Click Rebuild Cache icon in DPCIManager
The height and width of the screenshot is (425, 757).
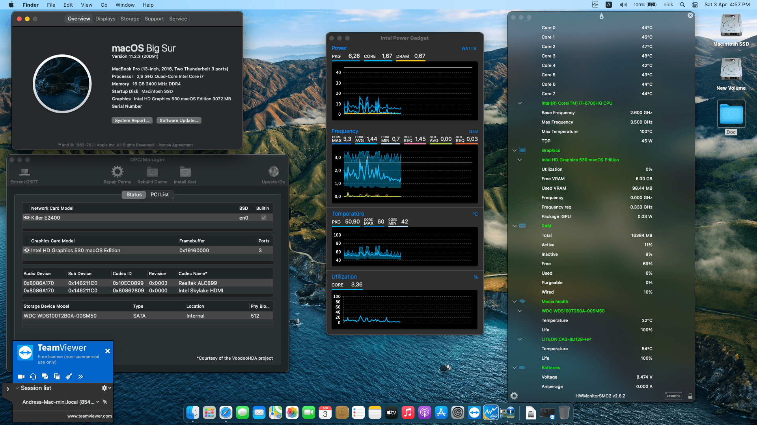152,172
